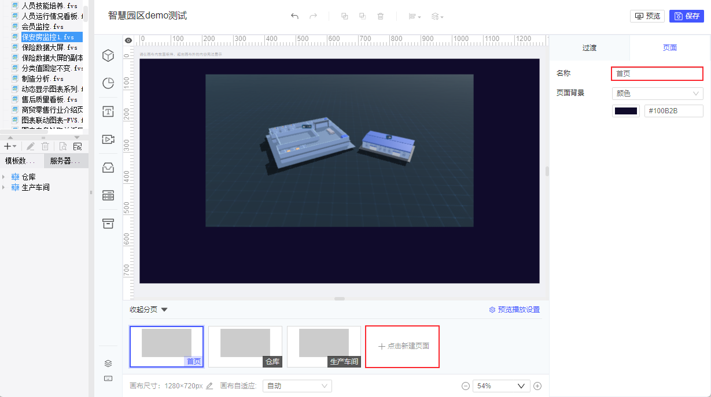Switch to the 过渡 tab
The image size is (711, 397).
click(589, 48)
